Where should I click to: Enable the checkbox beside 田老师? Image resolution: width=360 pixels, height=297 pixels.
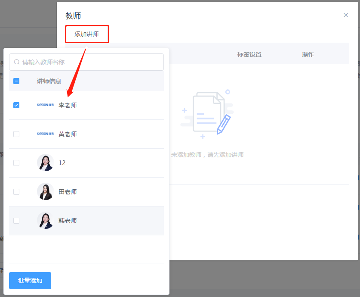pos(16,191)
